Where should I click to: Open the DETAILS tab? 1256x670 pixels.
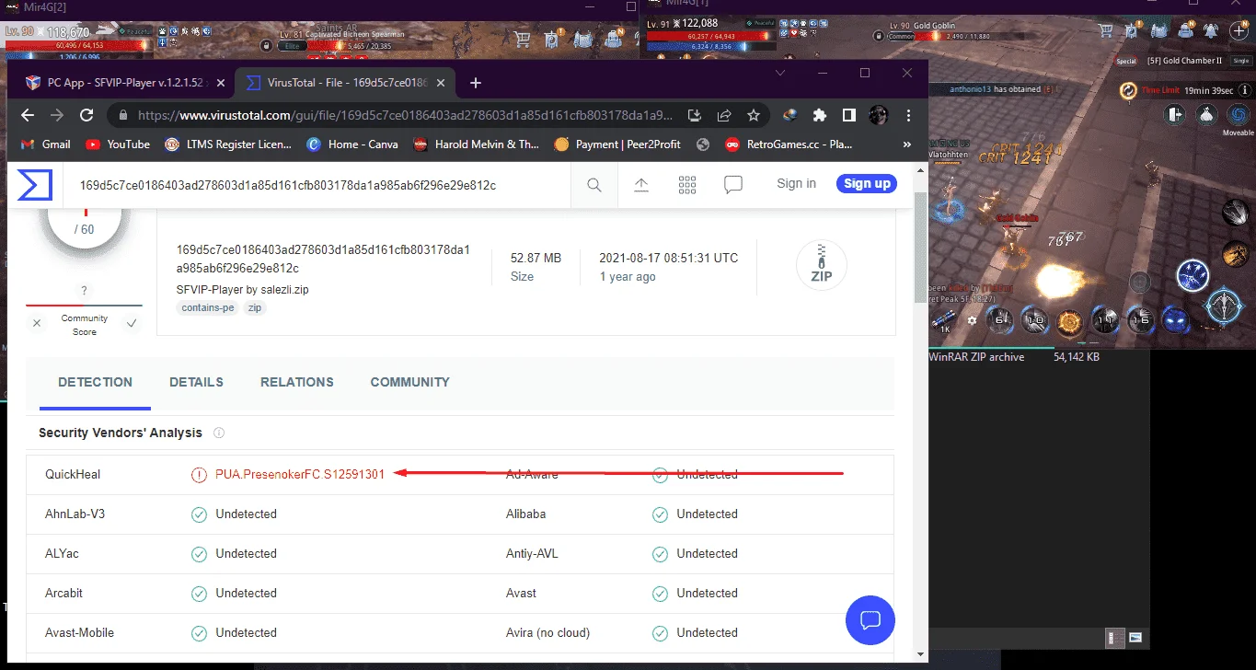[196, 382]
